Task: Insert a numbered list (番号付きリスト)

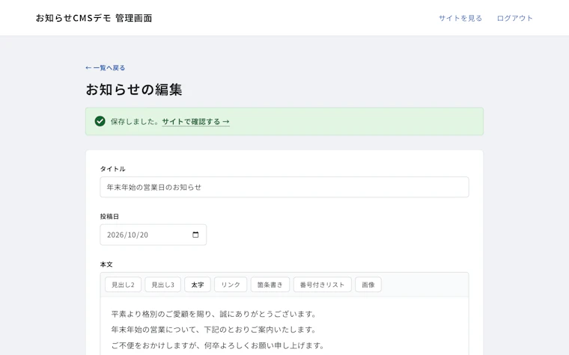Action: tap(322, 285)
